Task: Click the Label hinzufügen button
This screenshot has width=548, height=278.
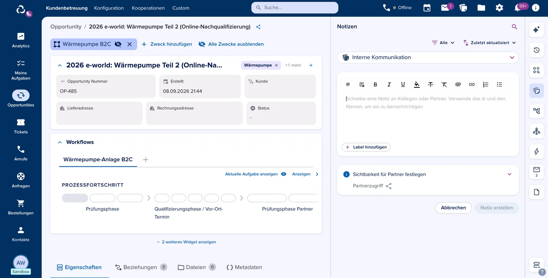Action: pos(366,147)
